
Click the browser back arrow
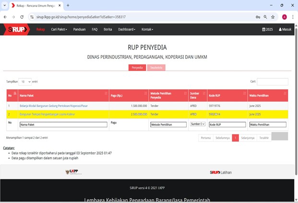(5, 16)
